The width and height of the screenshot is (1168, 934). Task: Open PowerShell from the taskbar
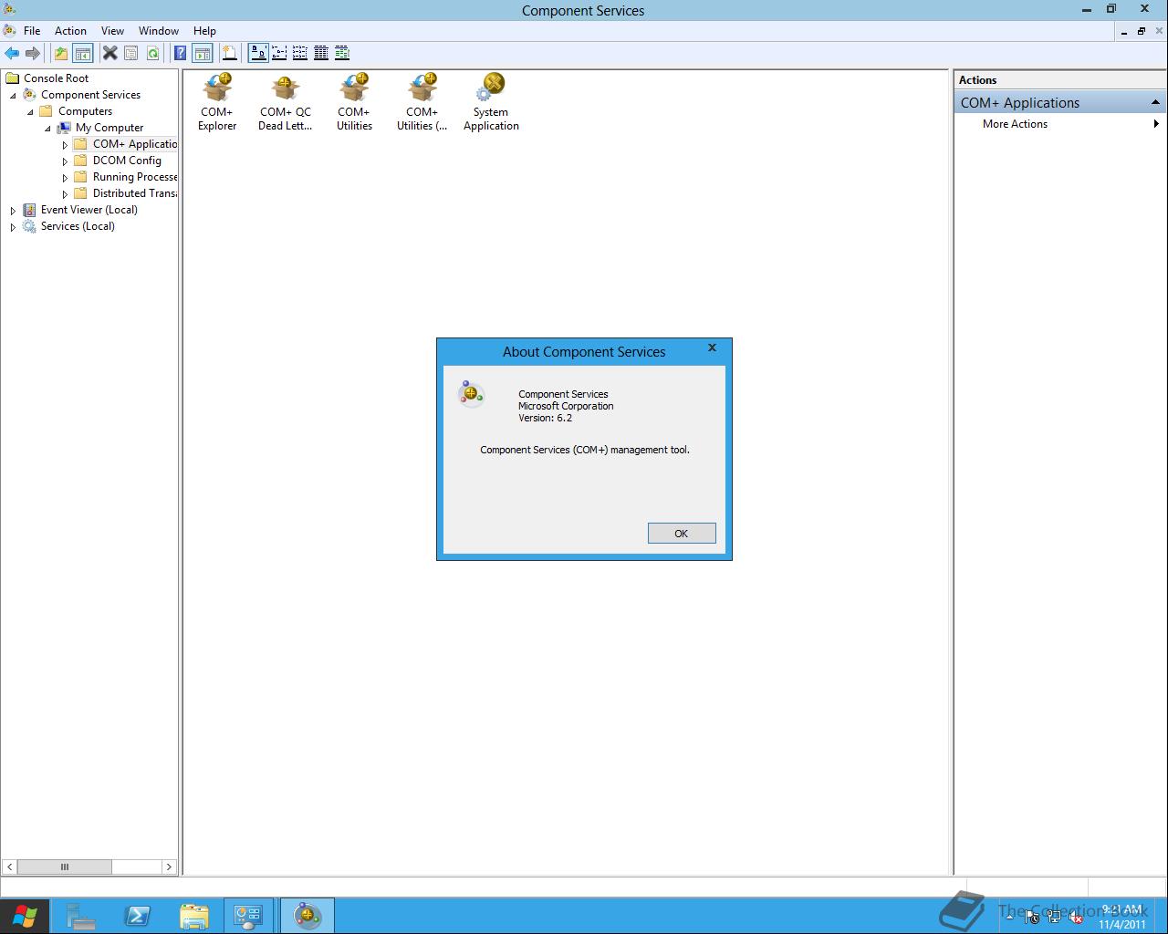coord(137,916)
